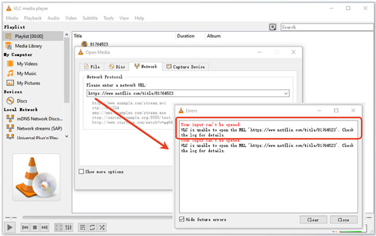Toggle random shuffle button
Image resolution: width=376 pixels, height=236 pixels.
102,227
